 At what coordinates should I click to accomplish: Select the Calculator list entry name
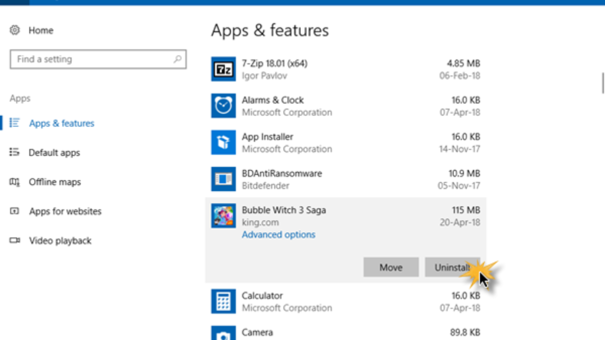[262, 296]
